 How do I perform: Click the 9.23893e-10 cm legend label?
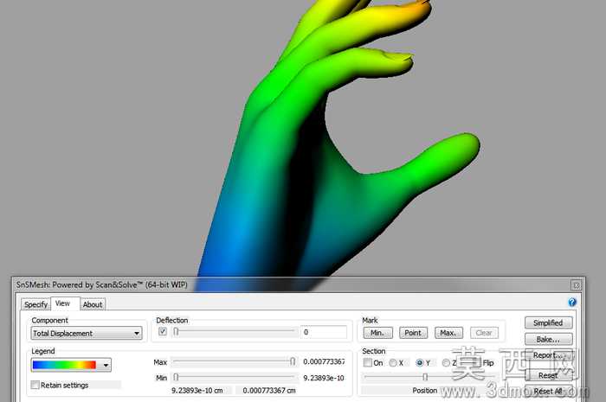(x=197, y=391)
